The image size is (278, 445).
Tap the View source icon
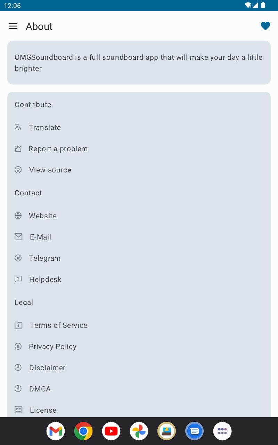(x=18, y=170)
